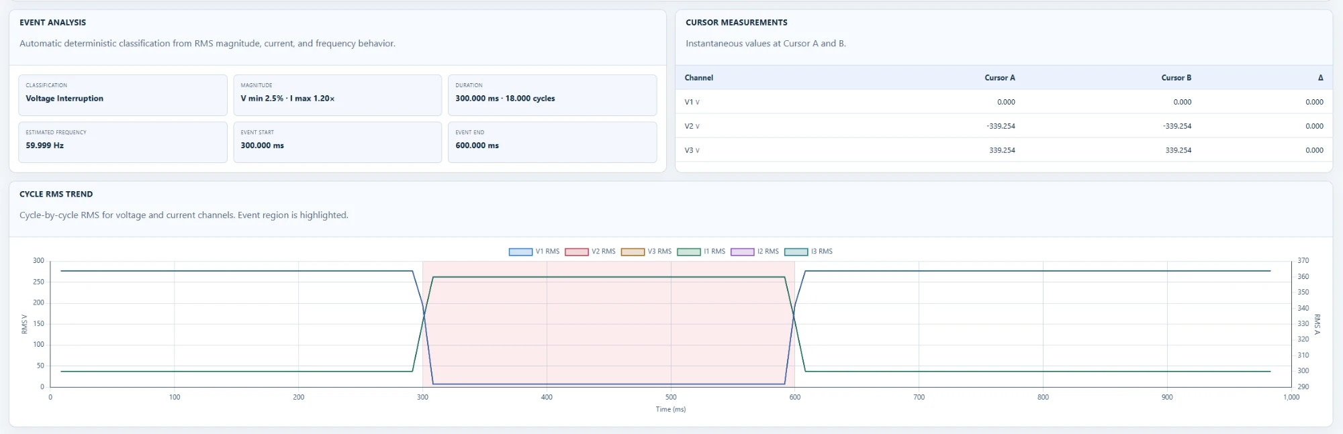This screenshot has width=1343, height=434.
Task: Select the V3 delta value 0.000
Action: (x=1314, y=150)
